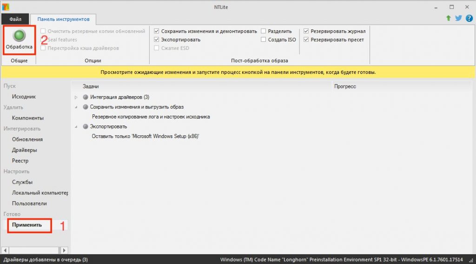The height and width of the screenshot is (264, 476).
Task: Open Пользователи section
Action: click(x=29, y=203)
